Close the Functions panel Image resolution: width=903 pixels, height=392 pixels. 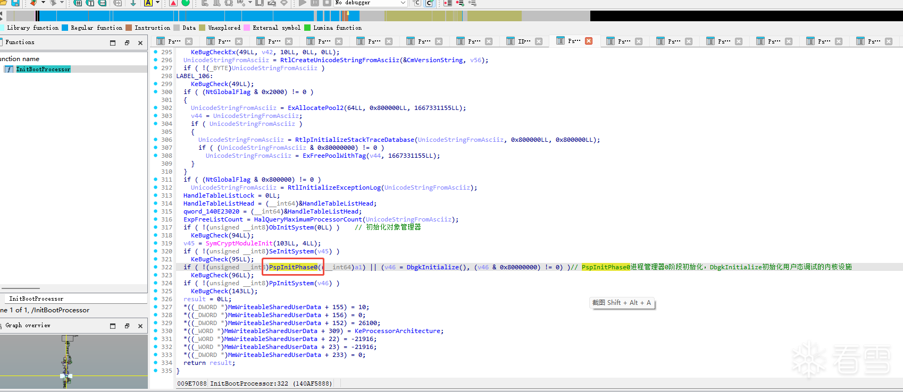tap(140, 42)
